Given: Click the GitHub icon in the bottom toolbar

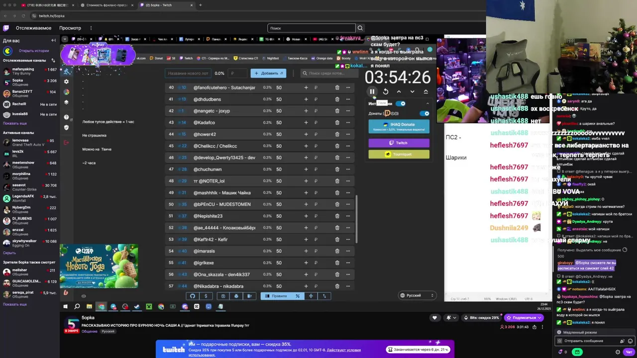Looking at the screenshot, I should pyautogui.click(x=193, y=296).
